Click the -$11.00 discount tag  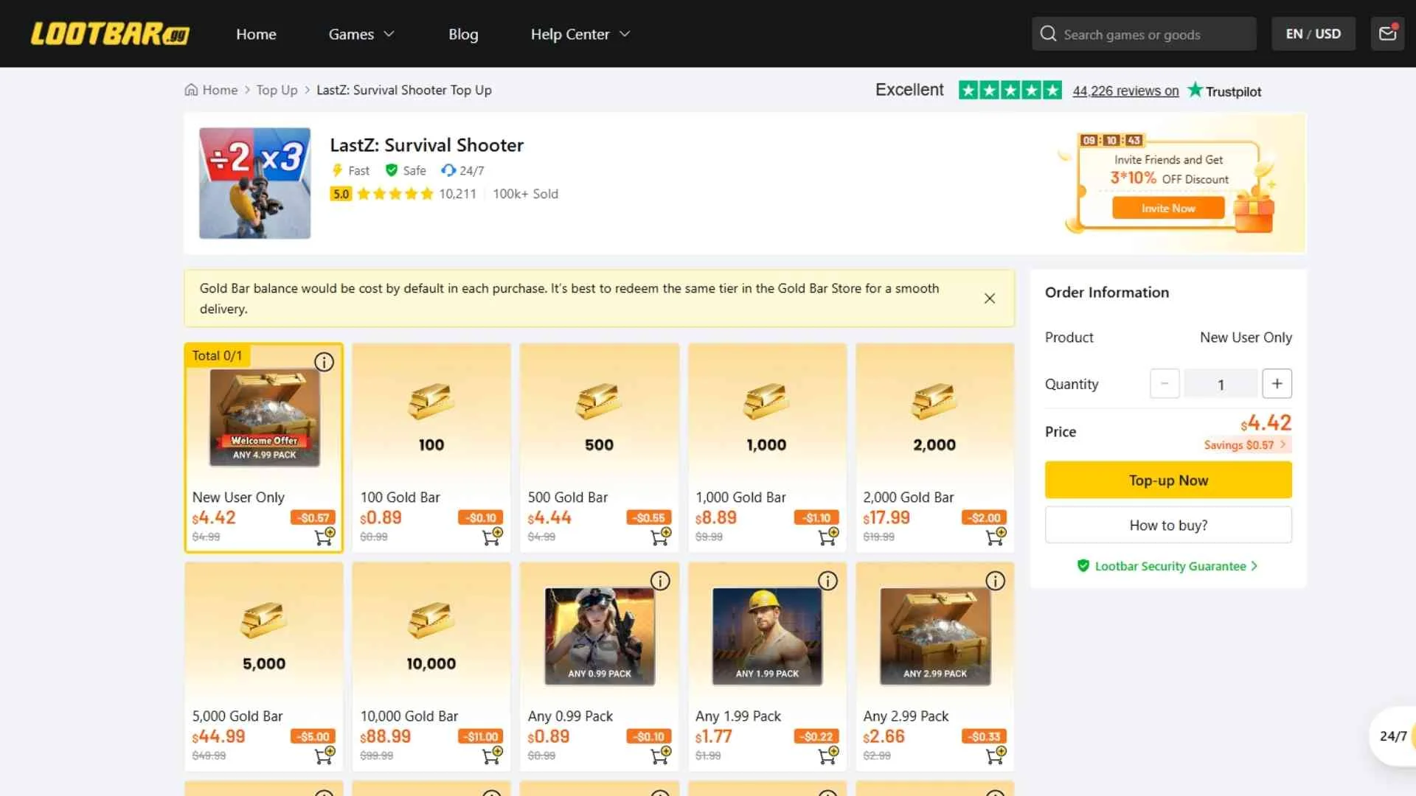pyautogui.click(x=480, y=737)
